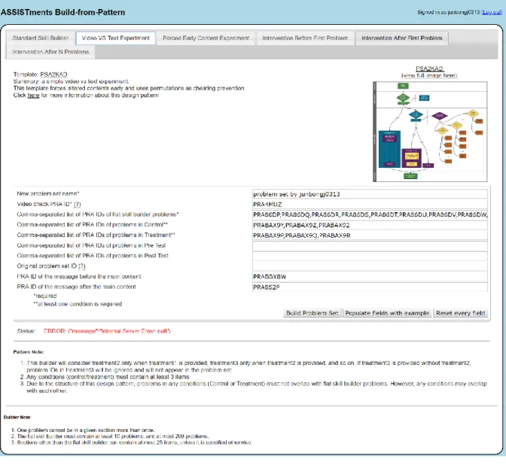Open the flowchart diagram thumbnail

click(430, 132)
